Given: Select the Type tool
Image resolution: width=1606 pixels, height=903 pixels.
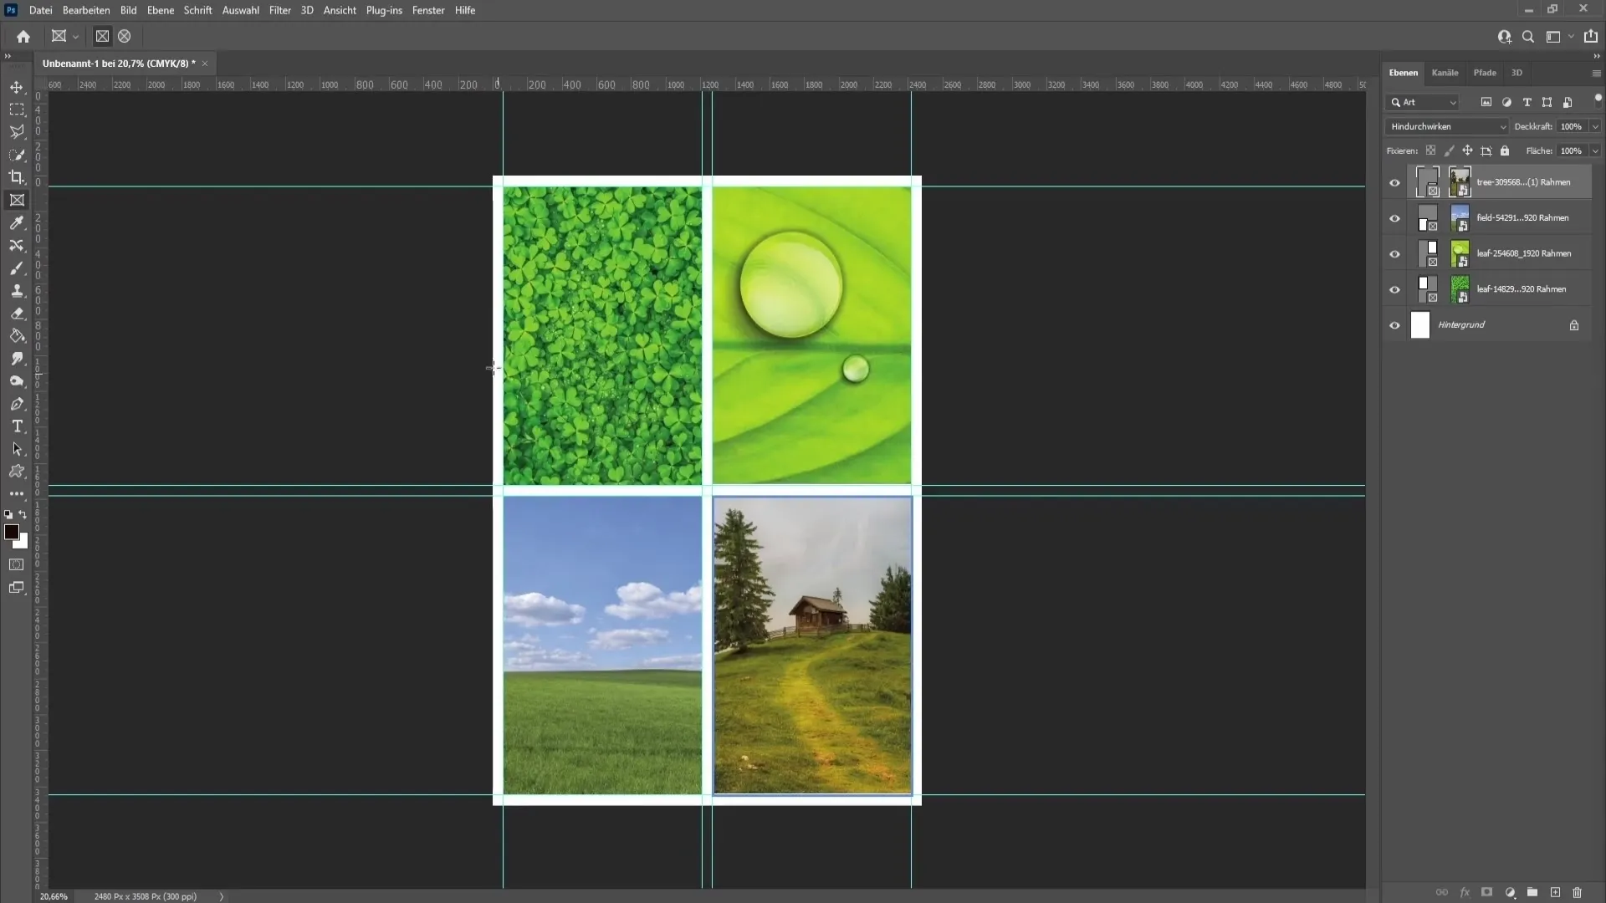Looking at the screenshot, I should (x=17, y=426).
